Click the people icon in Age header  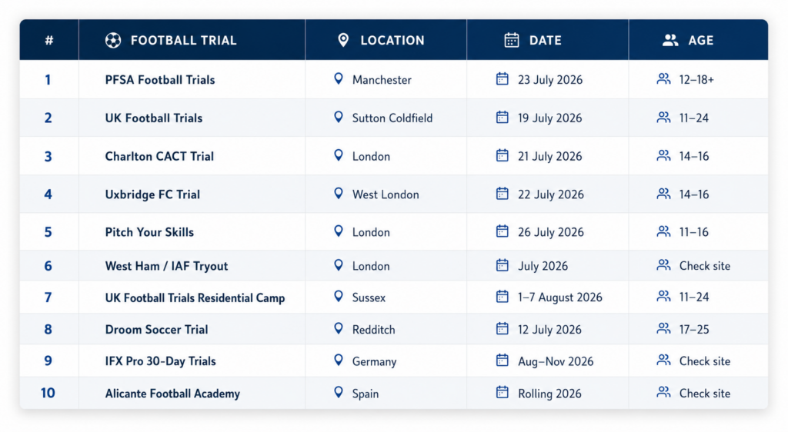(670, 40)
